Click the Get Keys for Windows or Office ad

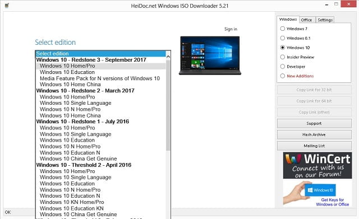pyautogui.click(x=317, y=194)
